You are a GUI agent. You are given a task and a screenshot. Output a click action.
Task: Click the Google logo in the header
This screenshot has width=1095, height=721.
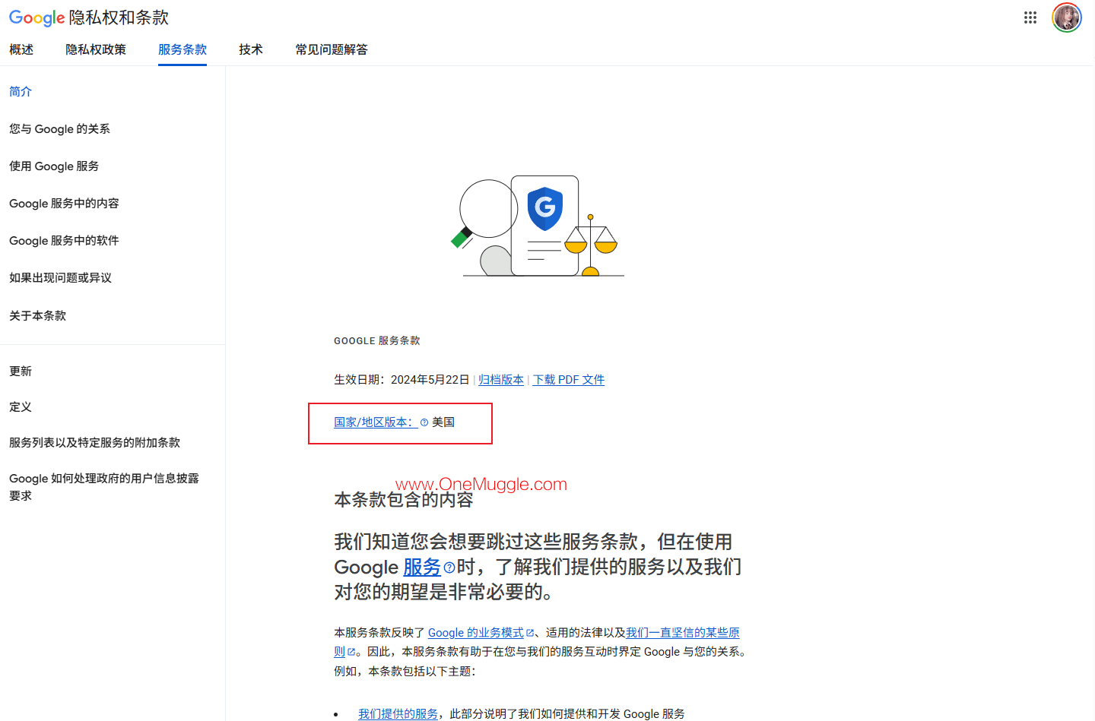point(36,18)
